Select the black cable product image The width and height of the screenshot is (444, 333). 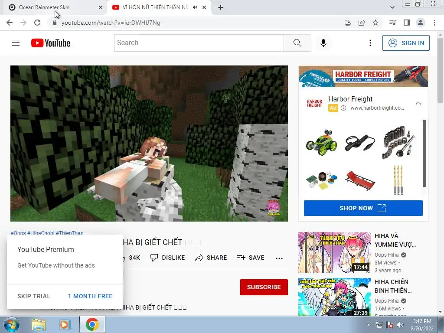click(360, 142)
